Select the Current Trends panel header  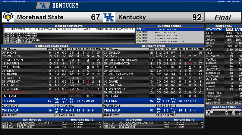[x=170, y=26]
